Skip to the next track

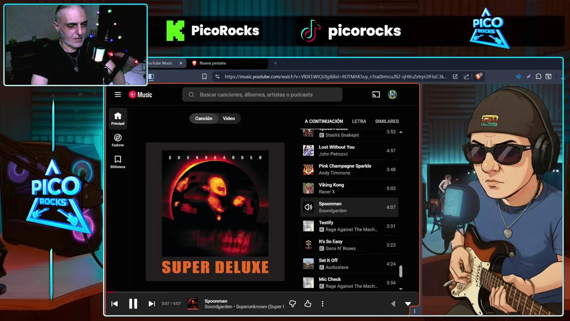coord(151,304)
